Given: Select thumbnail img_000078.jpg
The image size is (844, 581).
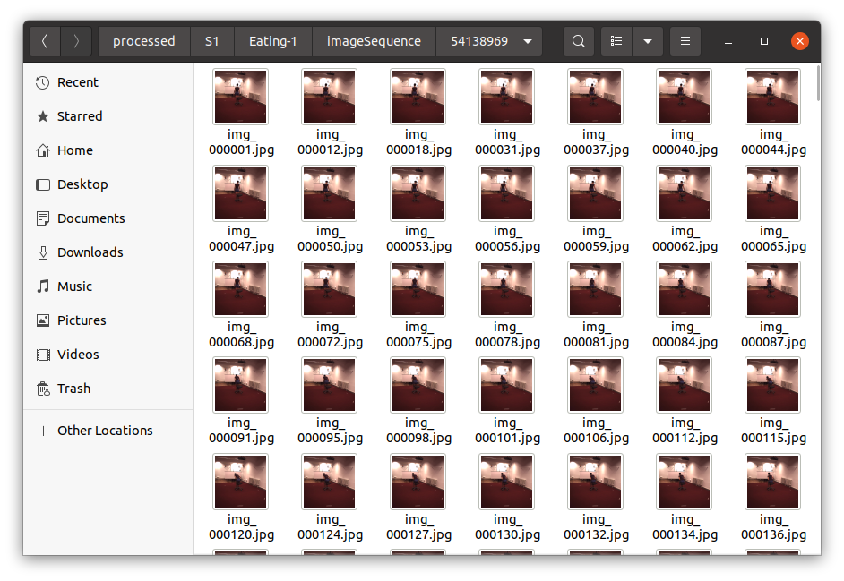Looking at the screenshot, I should coord(506,289).
